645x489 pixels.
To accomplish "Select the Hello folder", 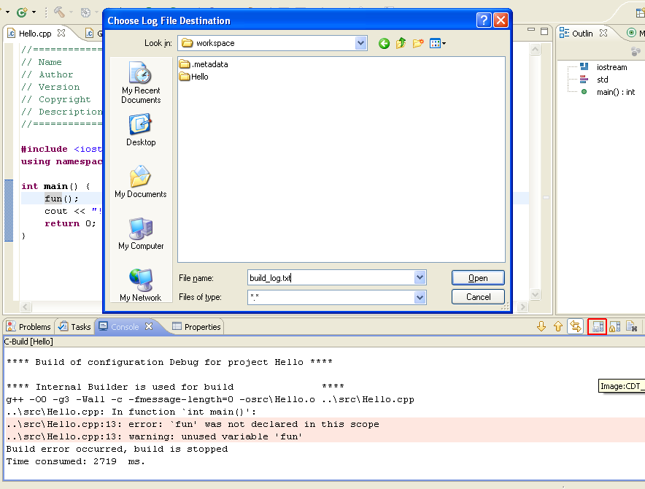I will 194,77.
